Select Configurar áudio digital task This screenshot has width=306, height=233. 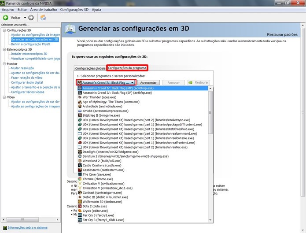coord(27,82)
